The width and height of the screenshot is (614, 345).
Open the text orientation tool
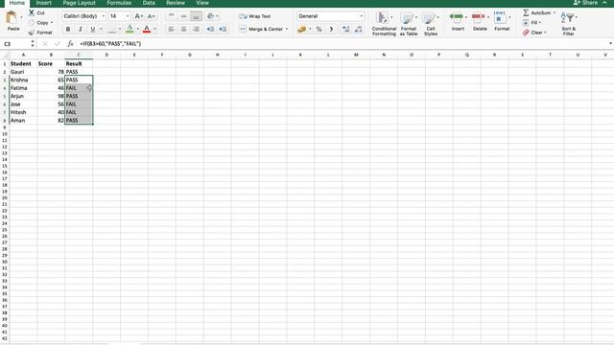[211, 16]
